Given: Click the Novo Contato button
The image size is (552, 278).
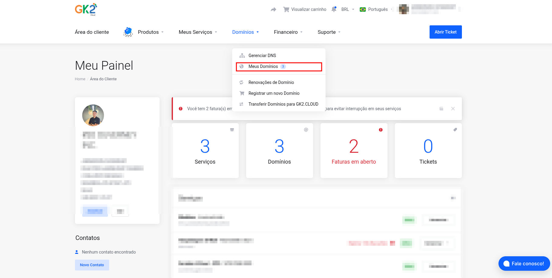Looking at the screenshot, I should [92, 265].
